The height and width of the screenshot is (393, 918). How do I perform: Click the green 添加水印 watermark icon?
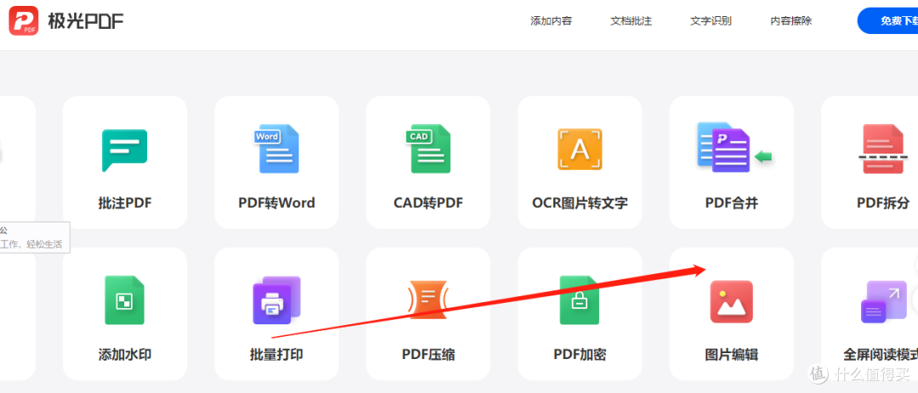point(125,300)
